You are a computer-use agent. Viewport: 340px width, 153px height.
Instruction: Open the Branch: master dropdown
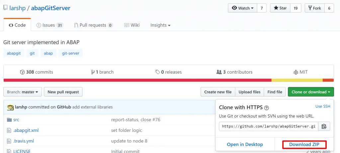pos(23,92)
